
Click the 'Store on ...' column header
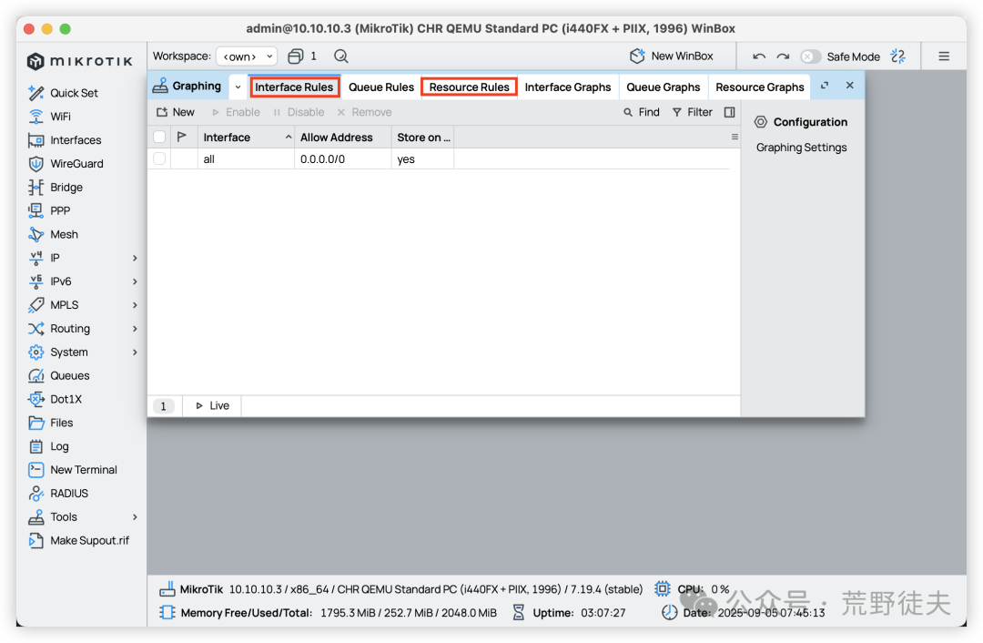pos(423,137)
